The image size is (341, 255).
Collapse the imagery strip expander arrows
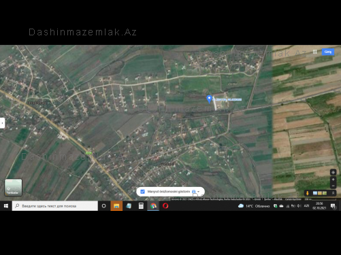click(333, 193)
